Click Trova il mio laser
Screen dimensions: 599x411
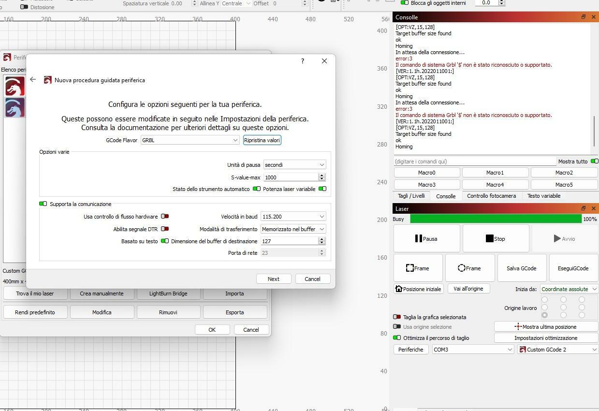pos(35,294)
